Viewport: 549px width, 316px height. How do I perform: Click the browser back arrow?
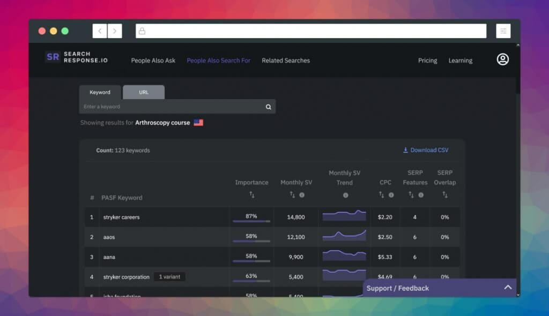tap(100, 31)
